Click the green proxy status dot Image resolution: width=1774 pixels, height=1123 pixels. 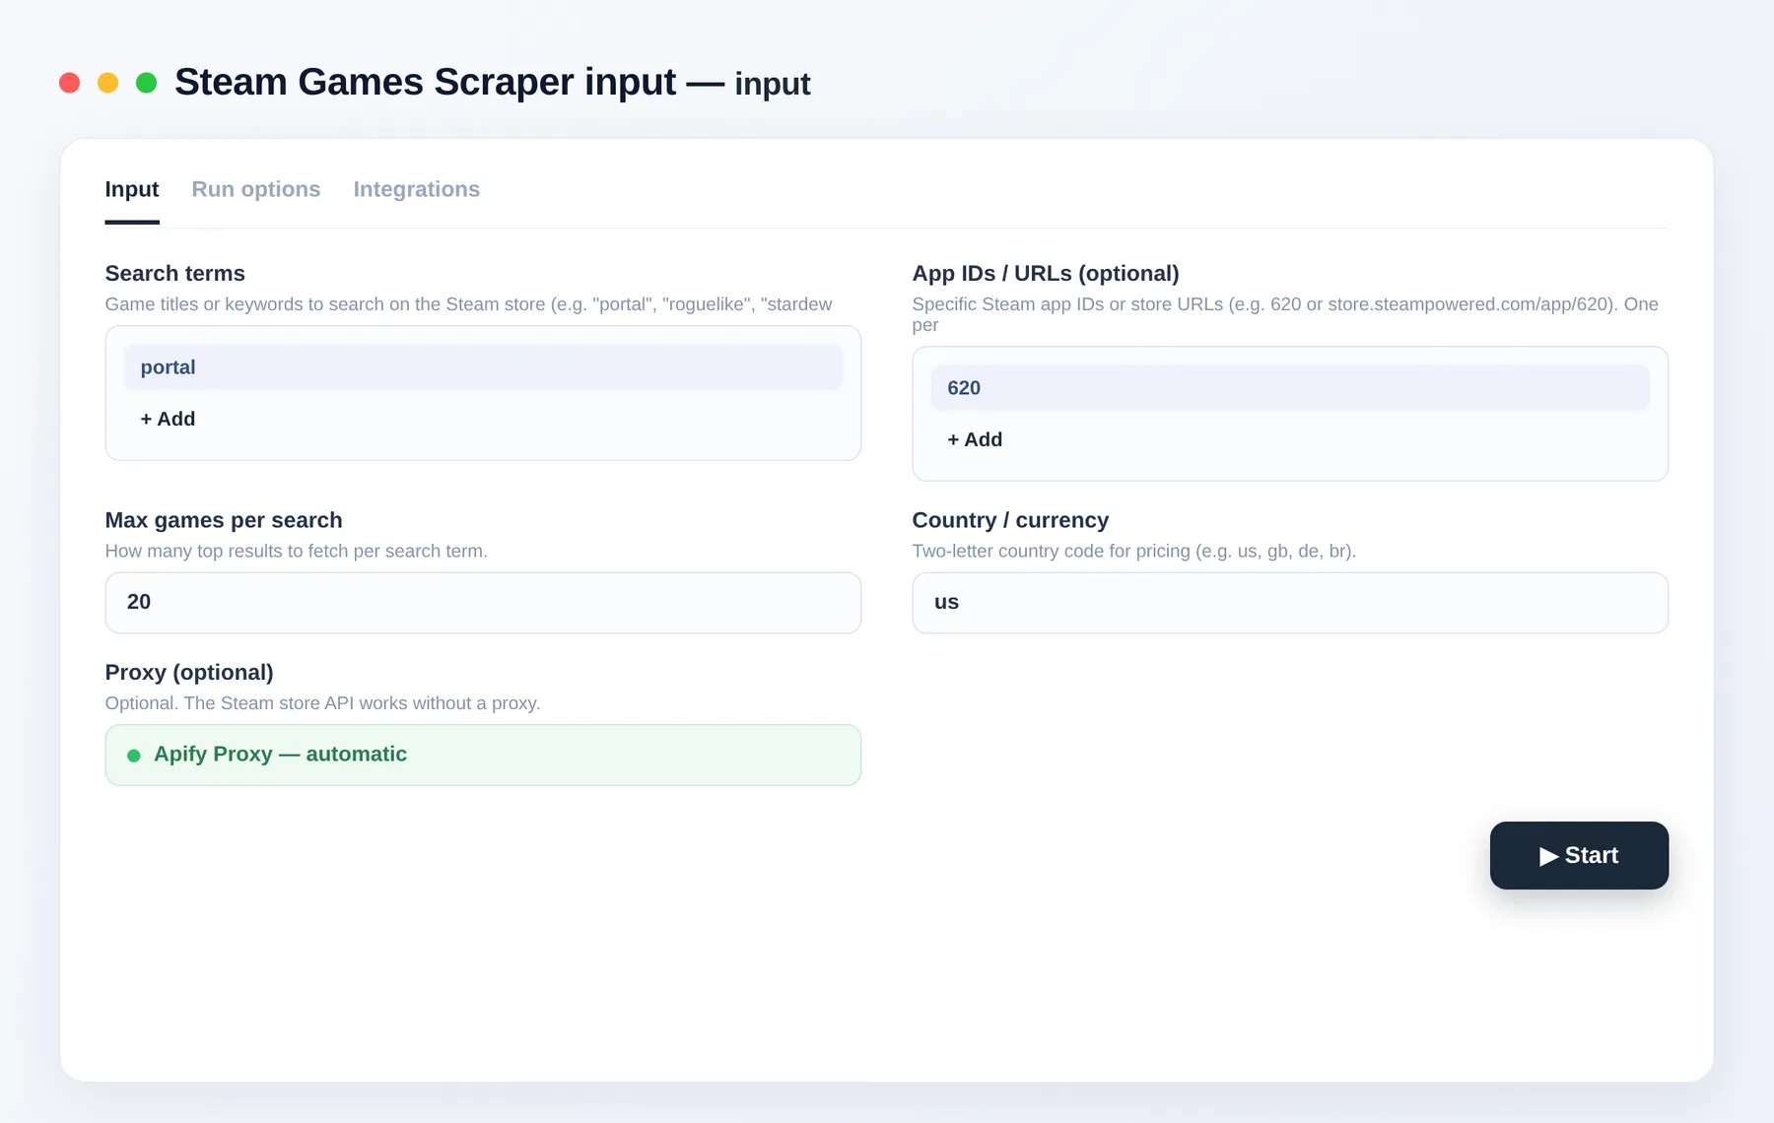pos(134,756)
